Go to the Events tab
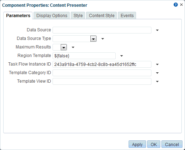 point(127,16)
